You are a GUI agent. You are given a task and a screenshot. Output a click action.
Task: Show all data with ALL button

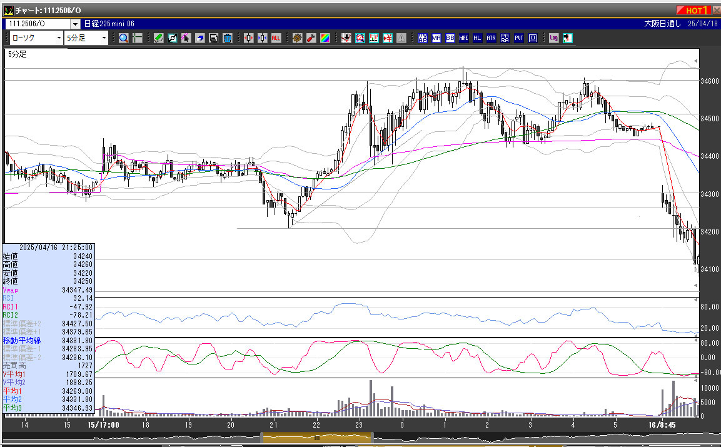click(276, 38)
